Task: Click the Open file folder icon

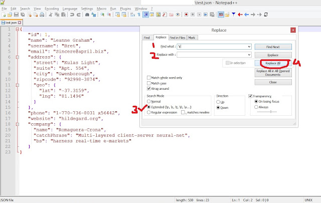Action: point(10,15)
